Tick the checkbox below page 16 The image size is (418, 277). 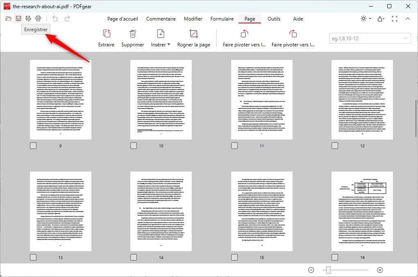[335, 257]
